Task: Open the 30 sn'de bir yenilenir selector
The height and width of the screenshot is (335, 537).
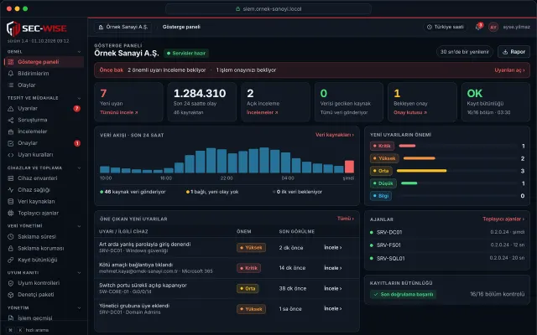Action: coord(464,52)
